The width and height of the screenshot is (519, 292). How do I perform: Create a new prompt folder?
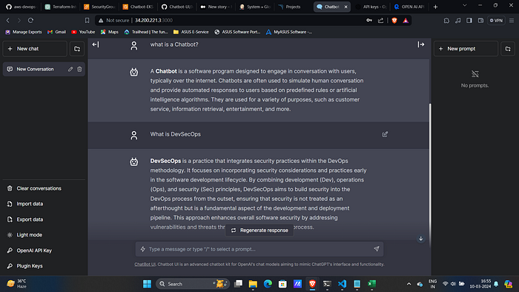[x=508, y=49]
